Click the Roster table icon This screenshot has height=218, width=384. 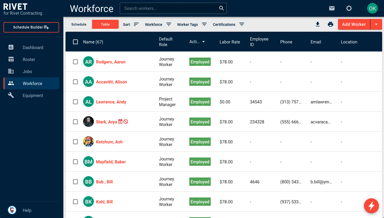click(x=11, y=59)
